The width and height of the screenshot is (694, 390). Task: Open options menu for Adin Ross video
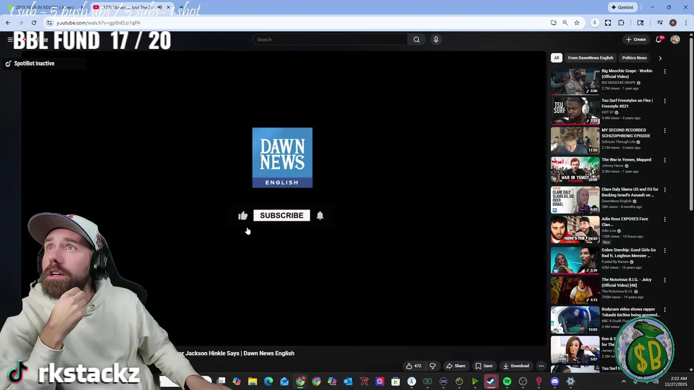[x=665, y=219]
